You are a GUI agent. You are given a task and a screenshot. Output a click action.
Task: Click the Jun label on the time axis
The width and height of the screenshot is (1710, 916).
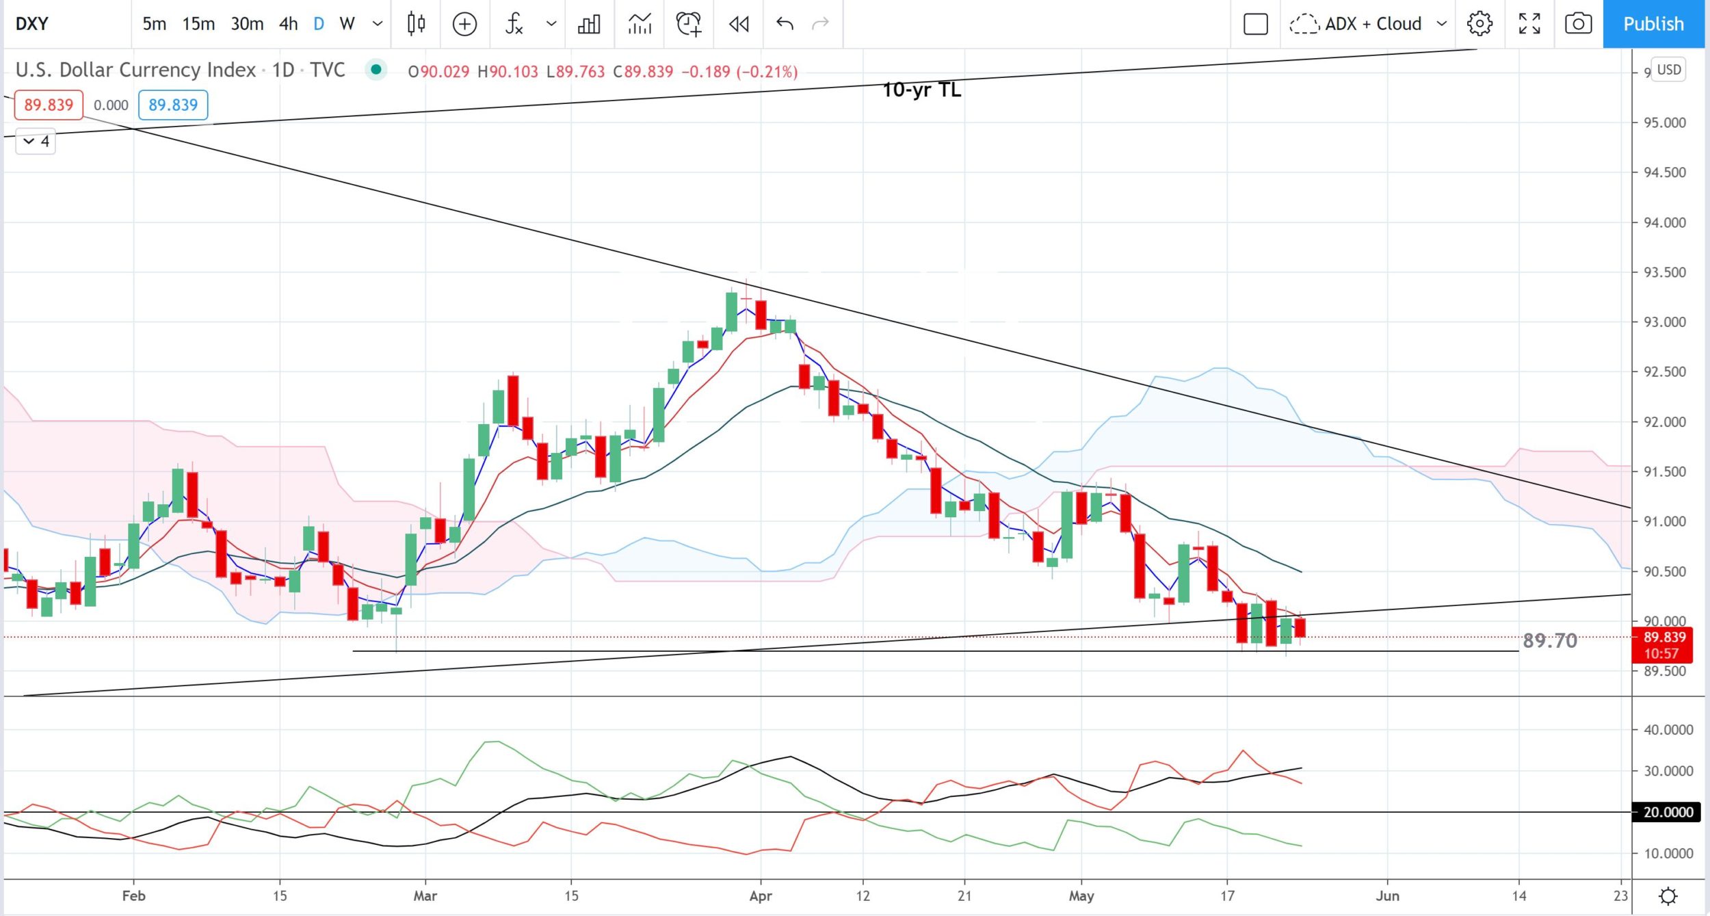[x=1387, y=895]
